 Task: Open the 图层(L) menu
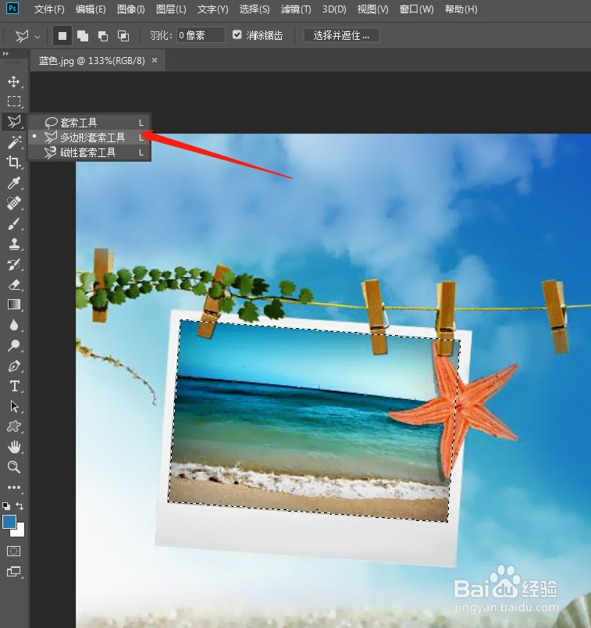click(x=171, y=9)
